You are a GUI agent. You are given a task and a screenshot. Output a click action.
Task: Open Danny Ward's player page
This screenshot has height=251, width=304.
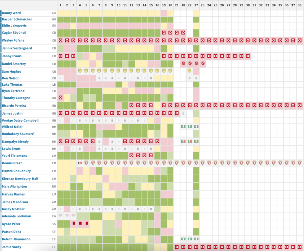(x=11, y=13)
